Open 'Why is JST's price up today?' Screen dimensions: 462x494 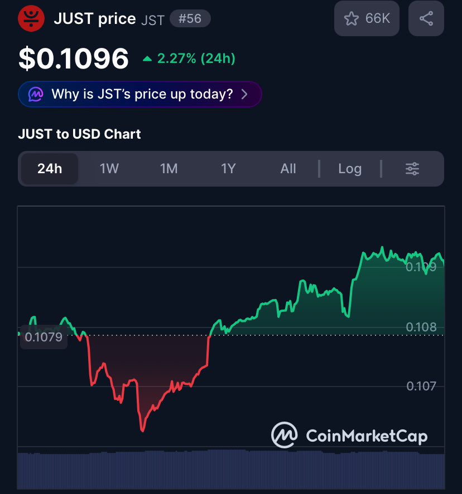pos(140,94)
